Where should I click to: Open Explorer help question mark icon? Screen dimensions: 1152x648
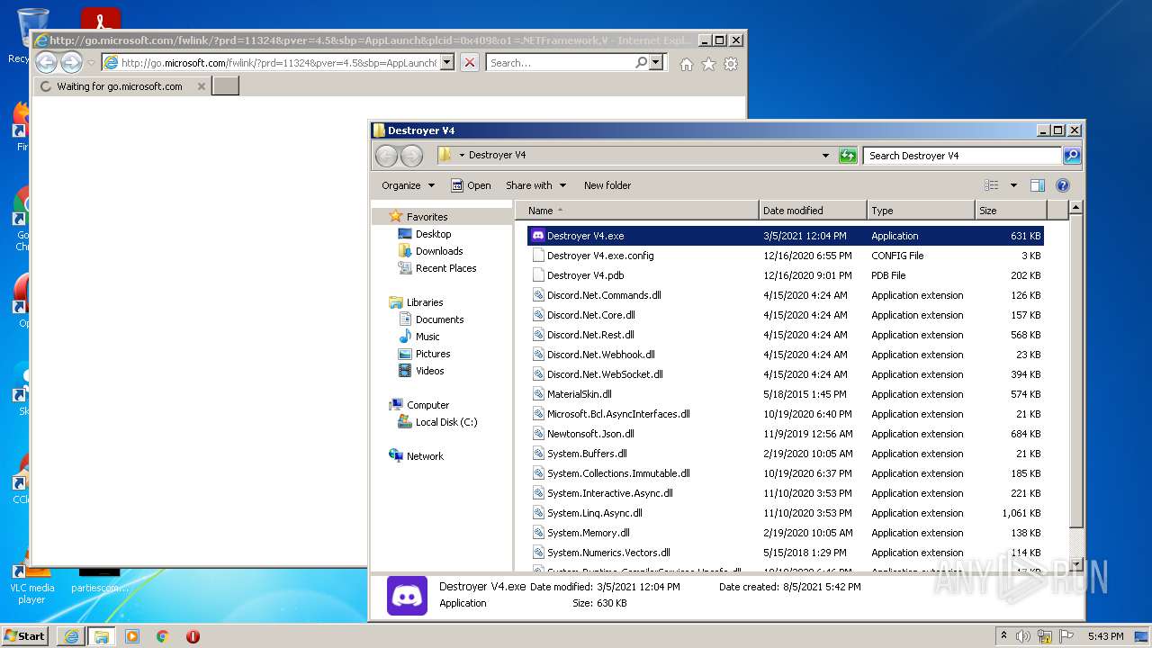pos(1062,185)
